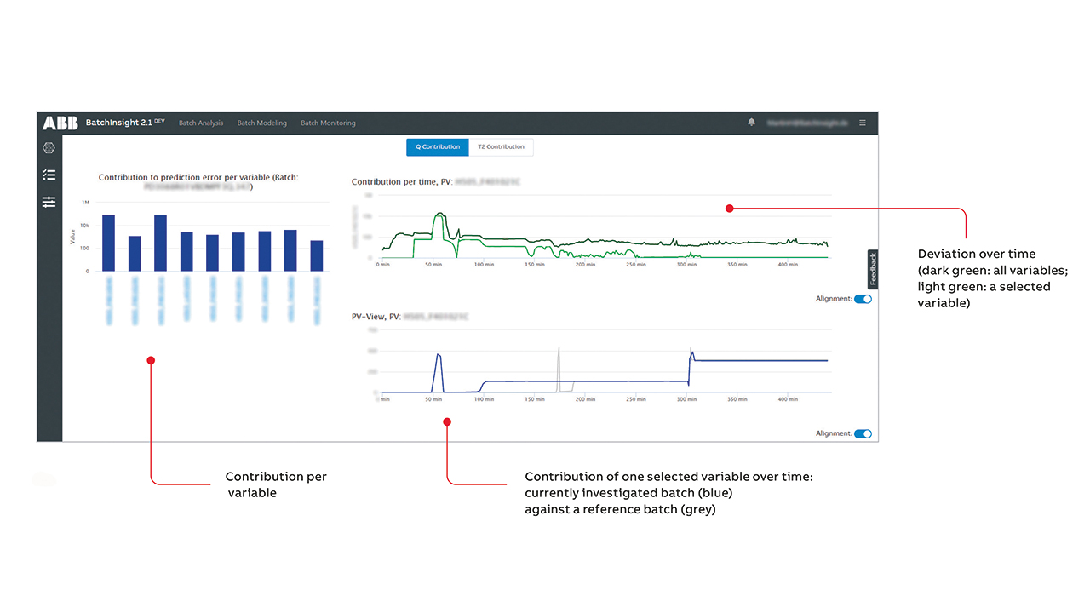Click the BatchInsight 2.1 title
The image size is (1090, 613).
119,123
